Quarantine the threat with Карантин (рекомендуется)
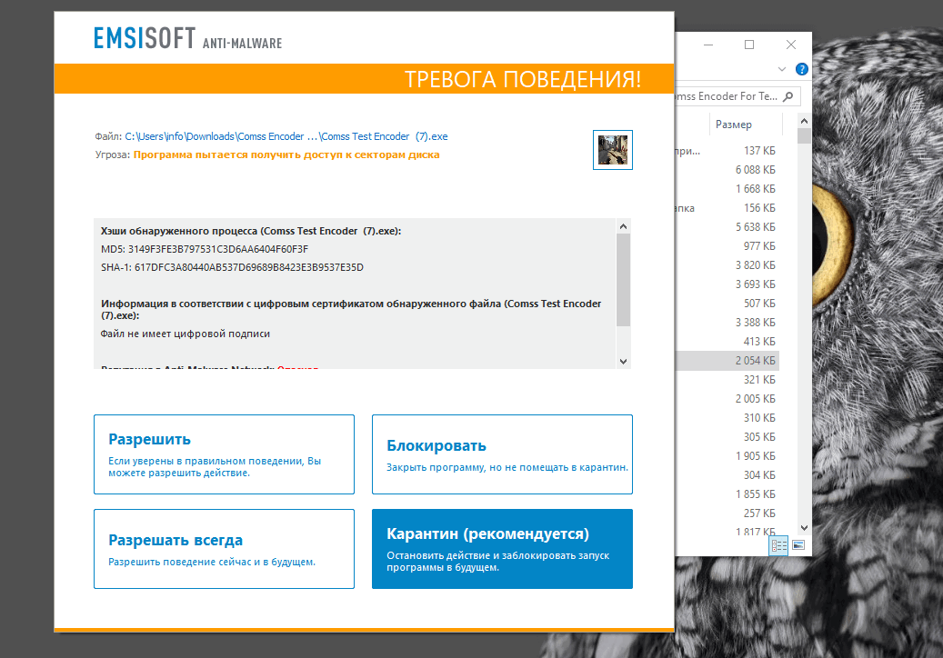This screenshot has height=658, width=943. 502,549
